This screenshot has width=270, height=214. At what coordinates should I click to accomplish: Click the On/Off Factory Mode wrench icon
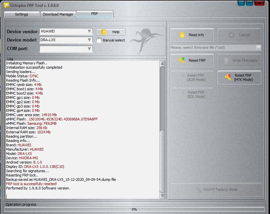[198, 189]
